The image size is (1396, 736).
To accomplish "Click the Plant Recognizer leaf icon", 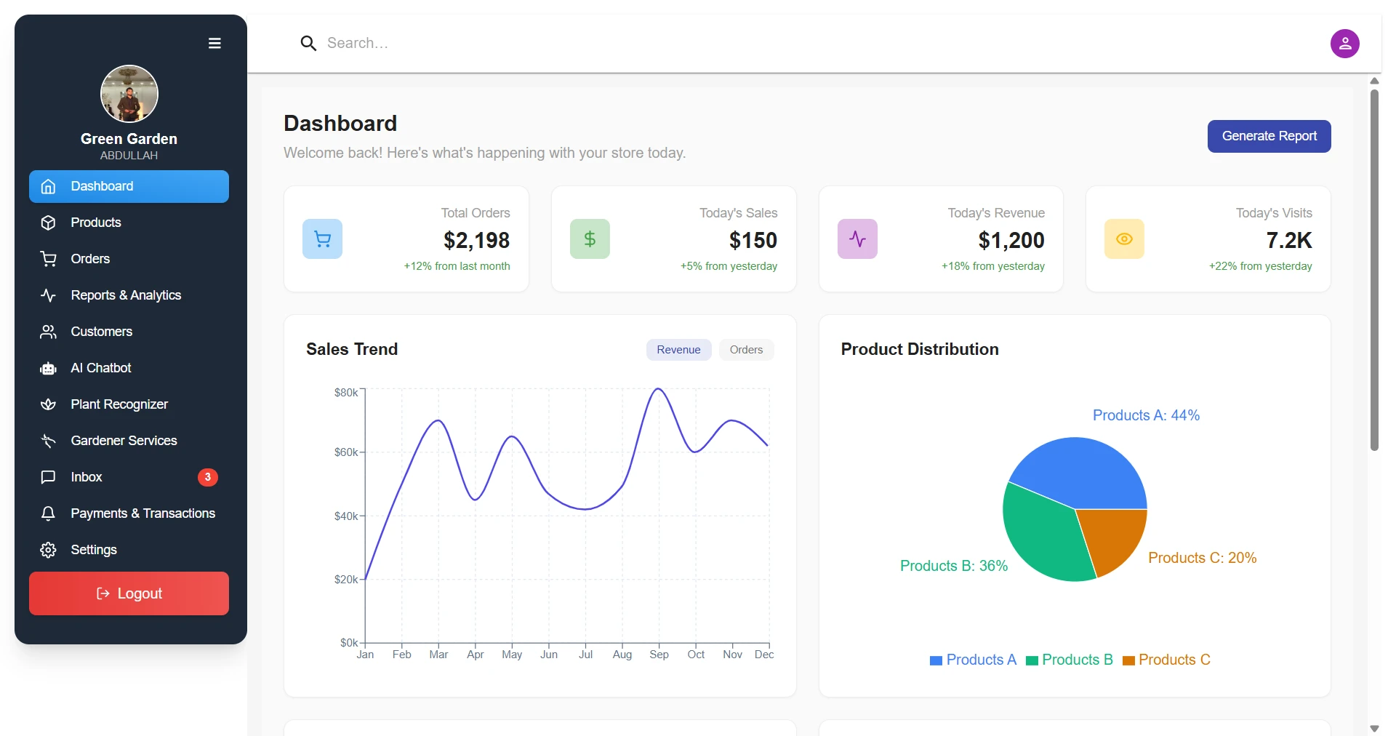I will (49, 404).
